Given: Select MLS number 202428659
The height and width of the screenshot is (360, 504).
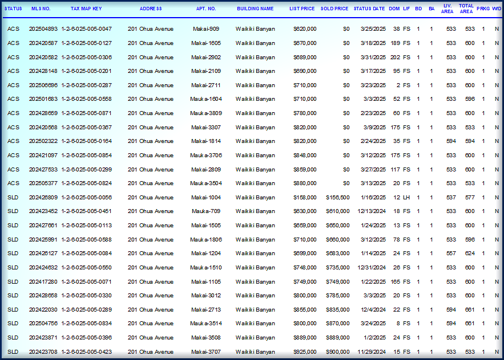Looking at the screenshot, I should (x=43, y=113).
